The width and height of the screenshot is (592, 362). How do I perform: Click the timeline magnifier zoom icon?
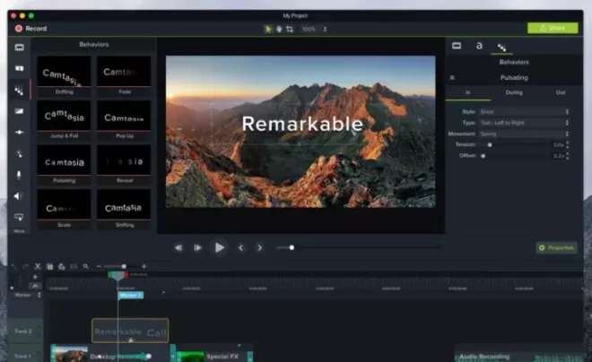pyautogui.click(x=86, y=267)
